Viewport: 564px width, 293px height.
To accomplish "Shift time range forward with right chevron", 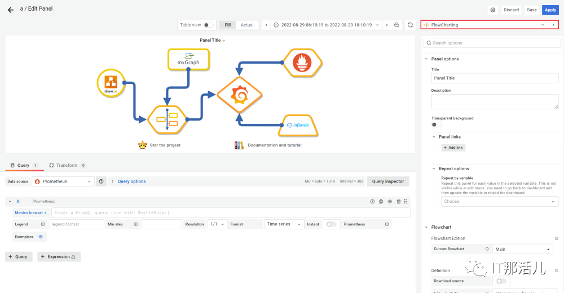I will [x=387, y=25].
